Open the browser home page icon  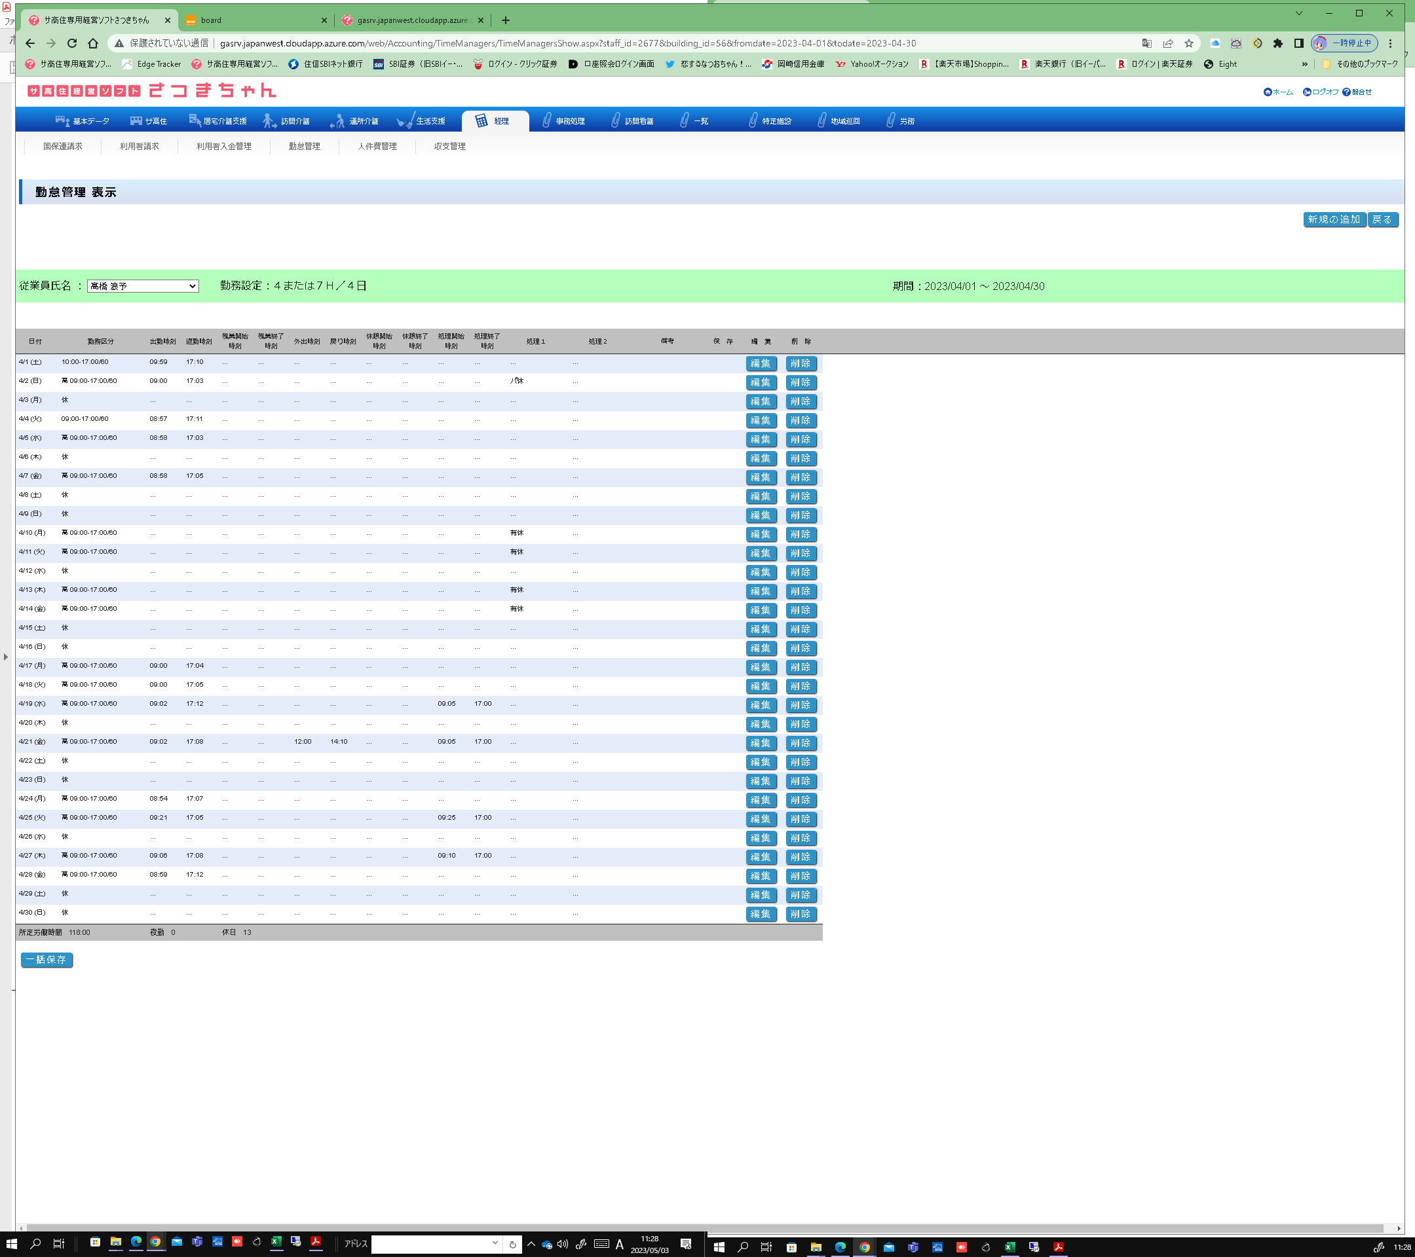click(93, 43)
